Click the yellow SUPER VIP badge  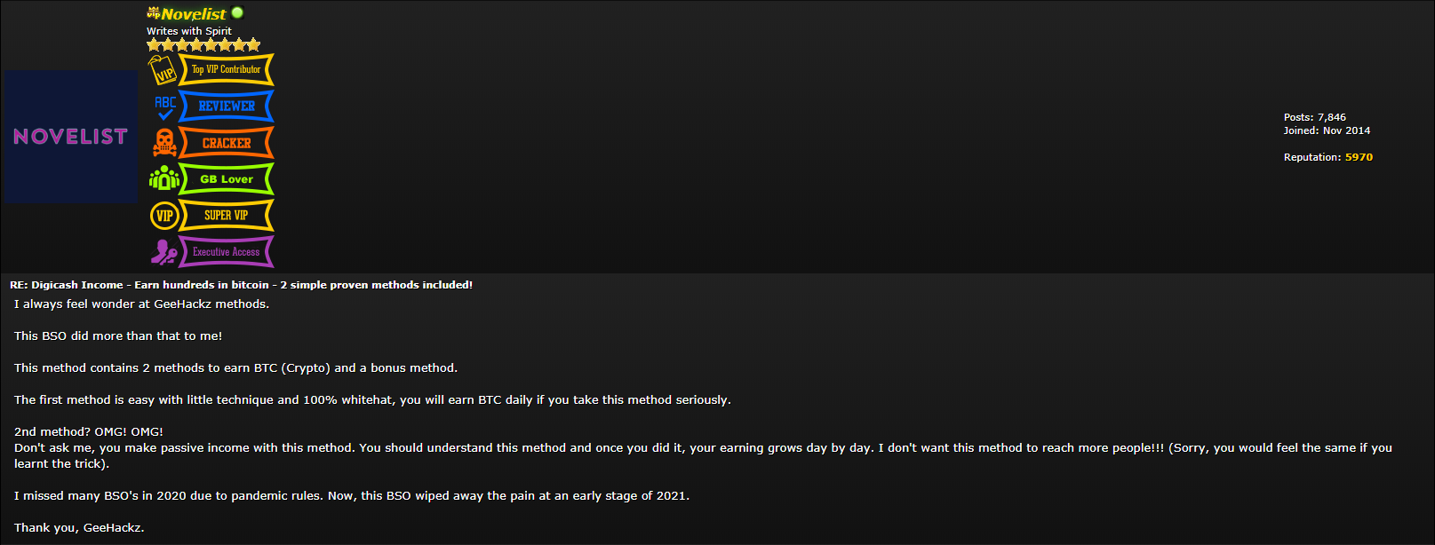coord(227,216)
